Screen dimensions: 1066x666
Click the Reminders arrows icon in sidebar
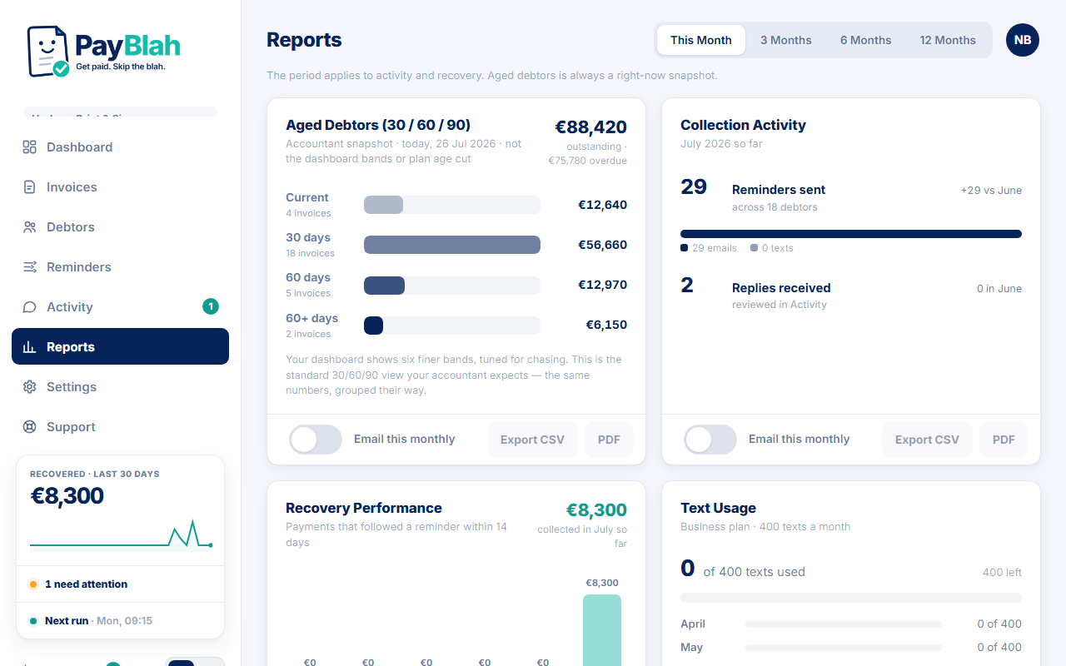click(x=30, y=267)
